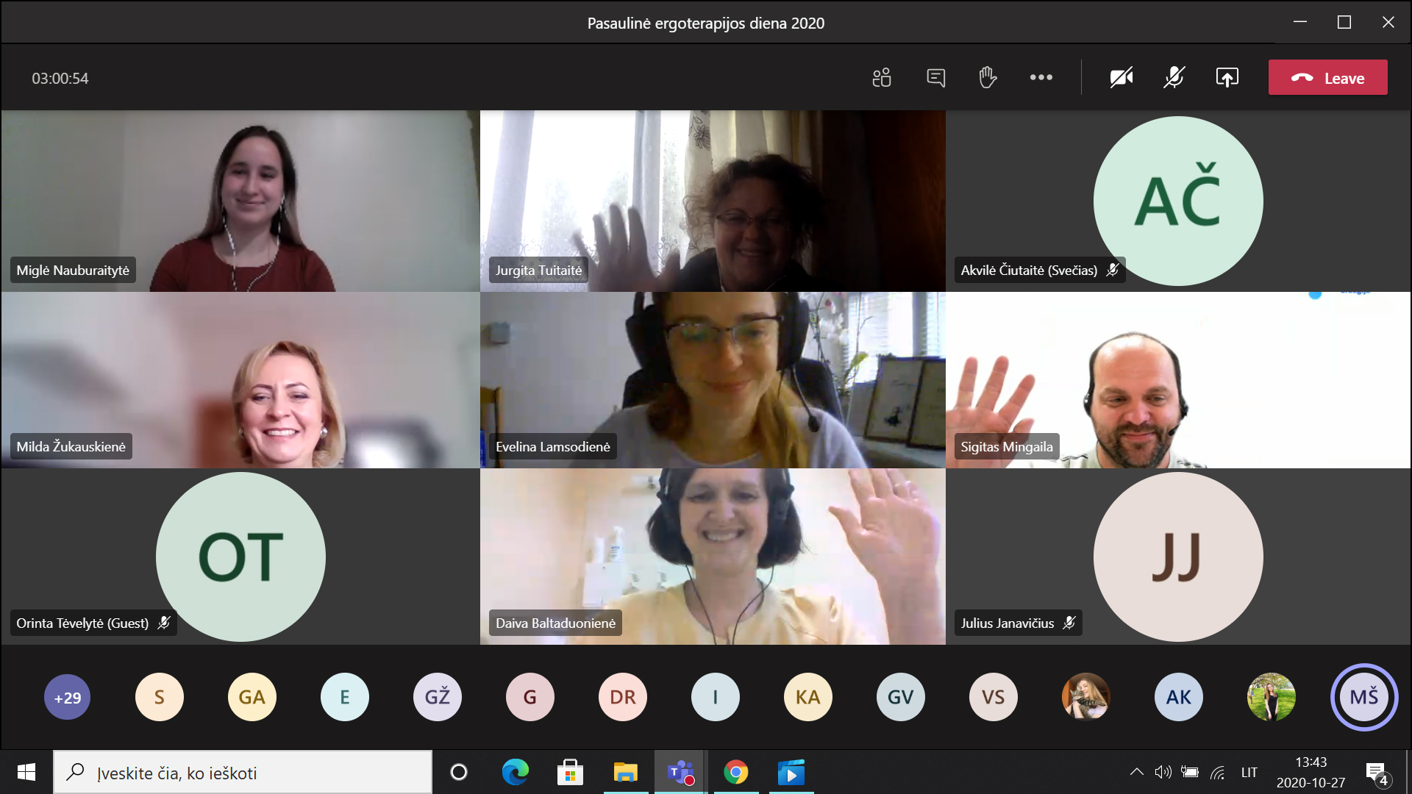This screenshot has height=794, width=1412.
Task: Raise your hand in the meeting
Action: pos(988,77)
